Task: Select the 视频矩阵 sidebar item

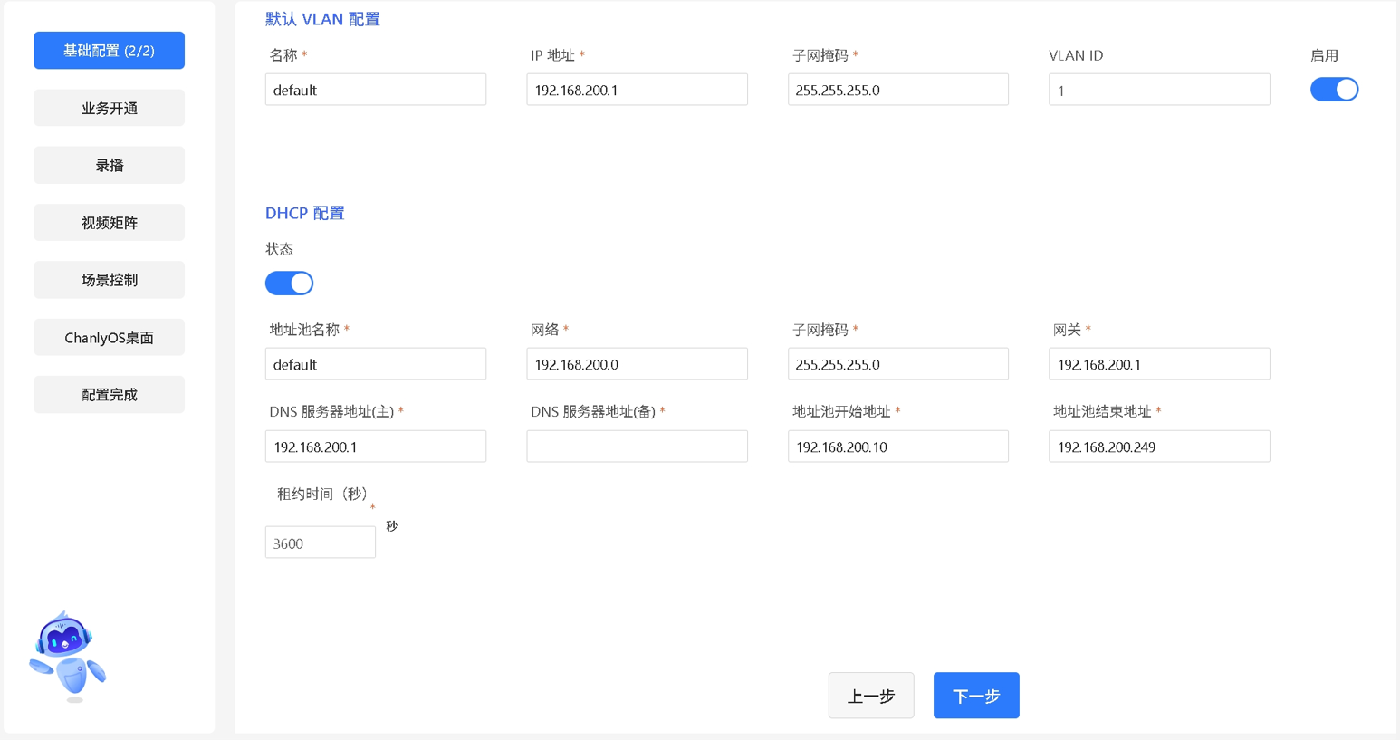Action: point(110,223)
